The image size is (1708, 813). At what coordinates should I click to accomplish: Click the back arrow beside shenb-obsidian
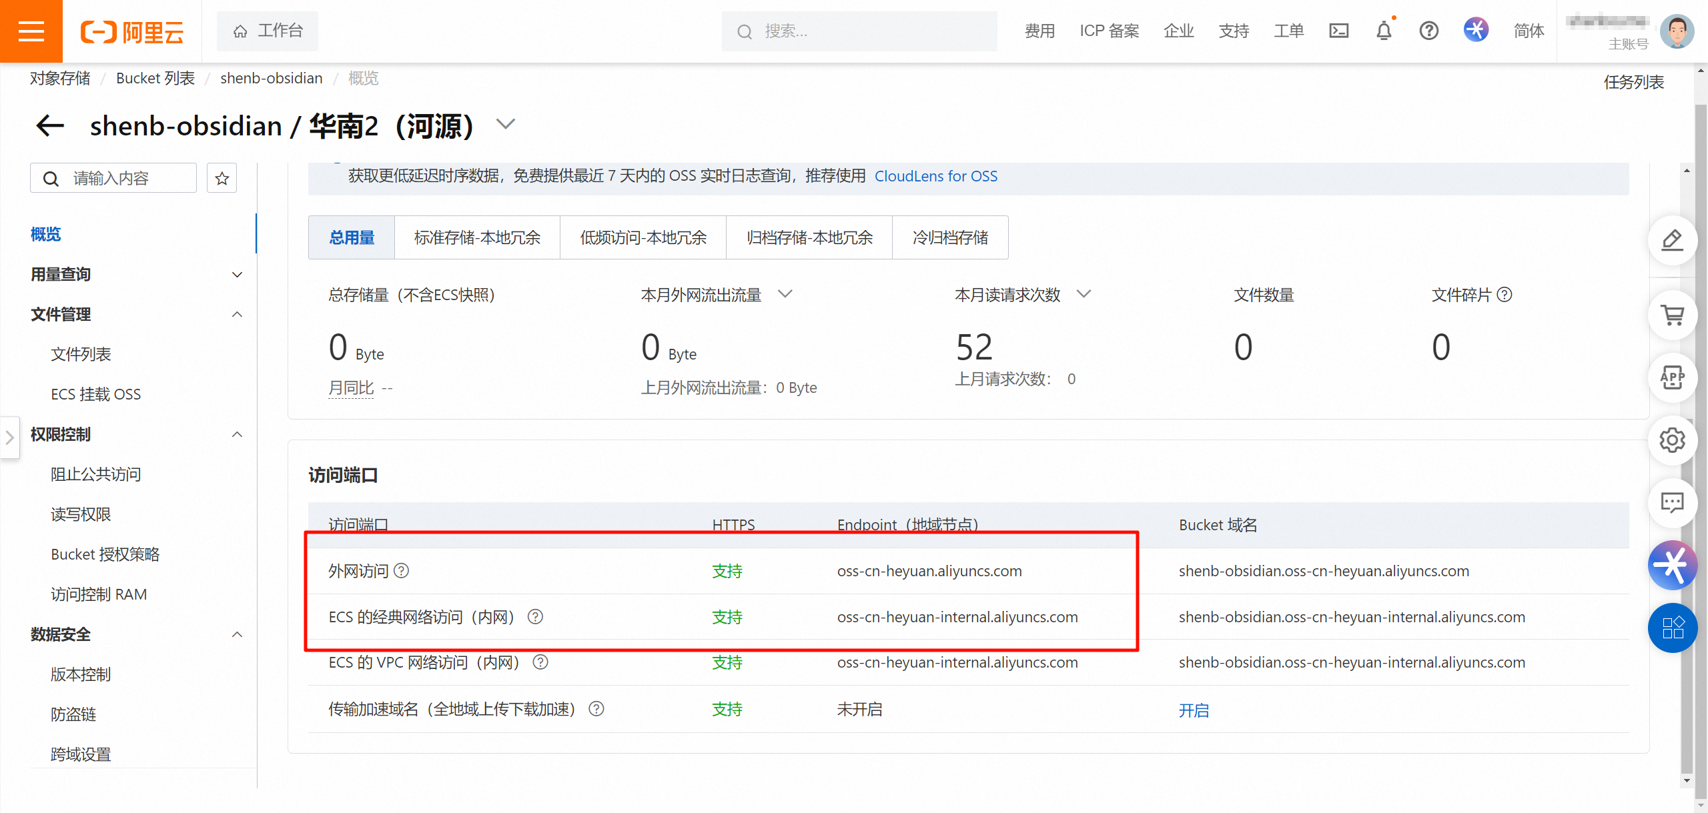click(x=50, y=125)
